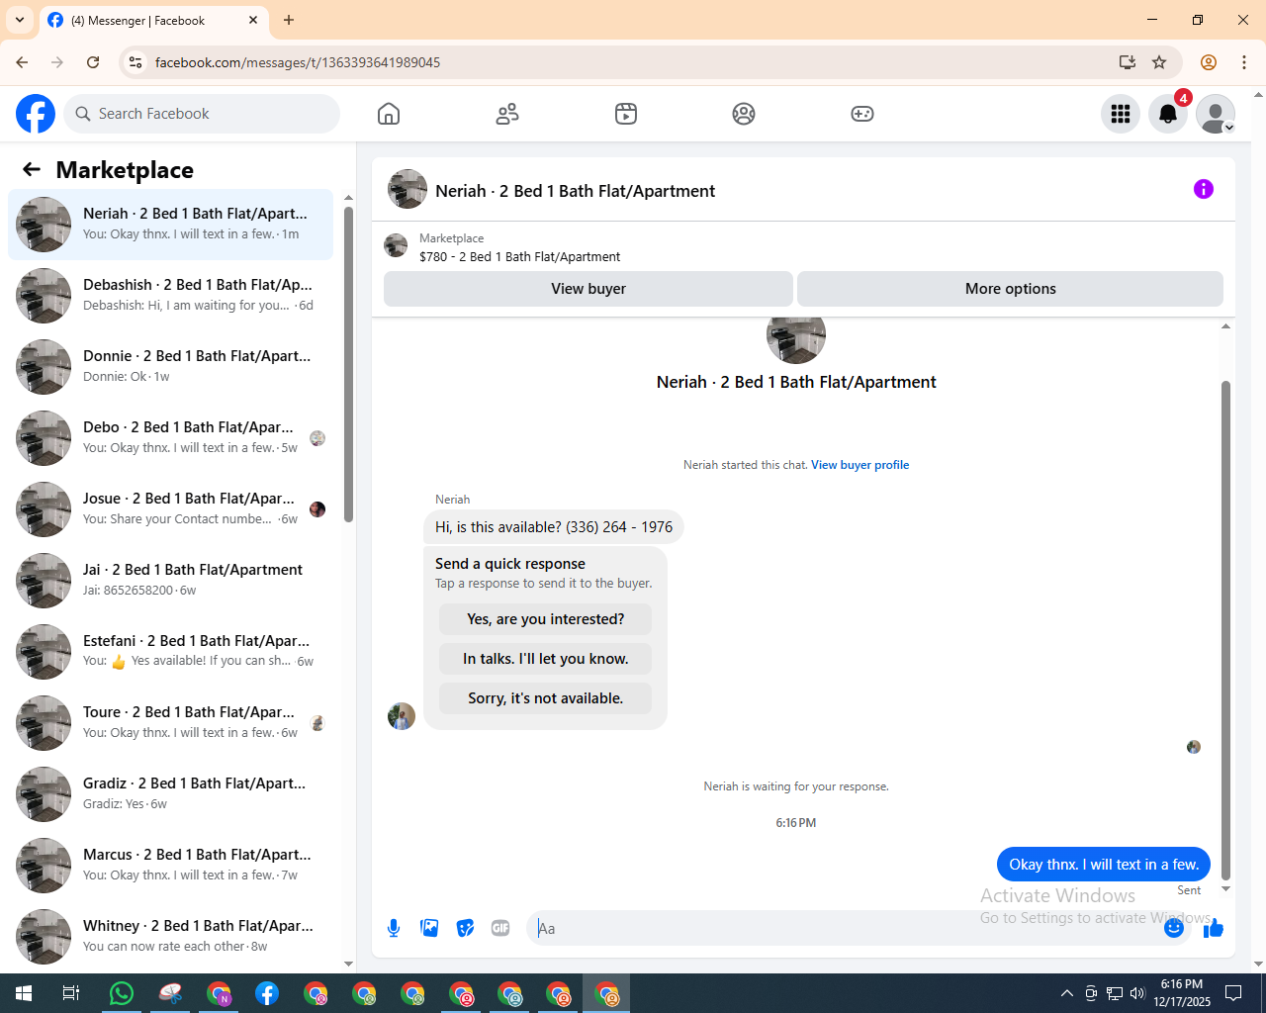The height and width of the screenshot is (1013, 1266).
Task: Open the Windows notification center
Action: (x=1233, y=993)
